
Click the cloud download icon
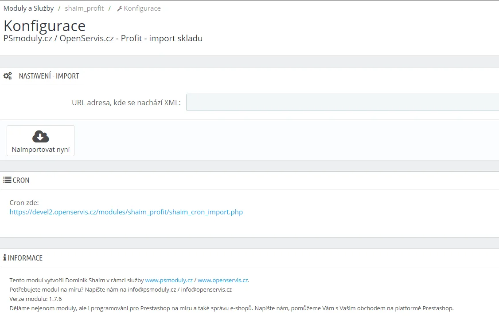tap(40, 136)
